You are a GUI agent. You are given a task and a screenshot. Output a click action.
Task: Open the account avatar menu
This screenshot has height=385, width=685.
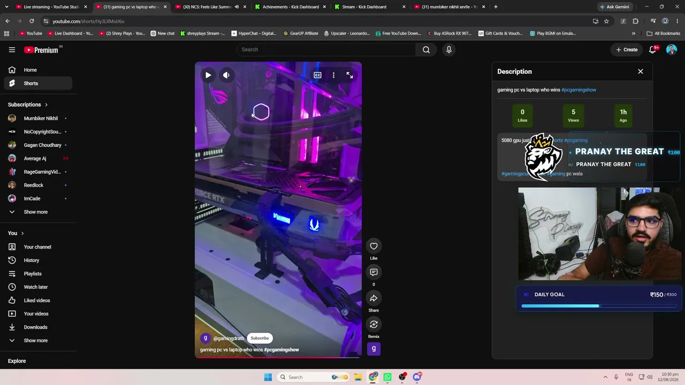coord(671,50)
